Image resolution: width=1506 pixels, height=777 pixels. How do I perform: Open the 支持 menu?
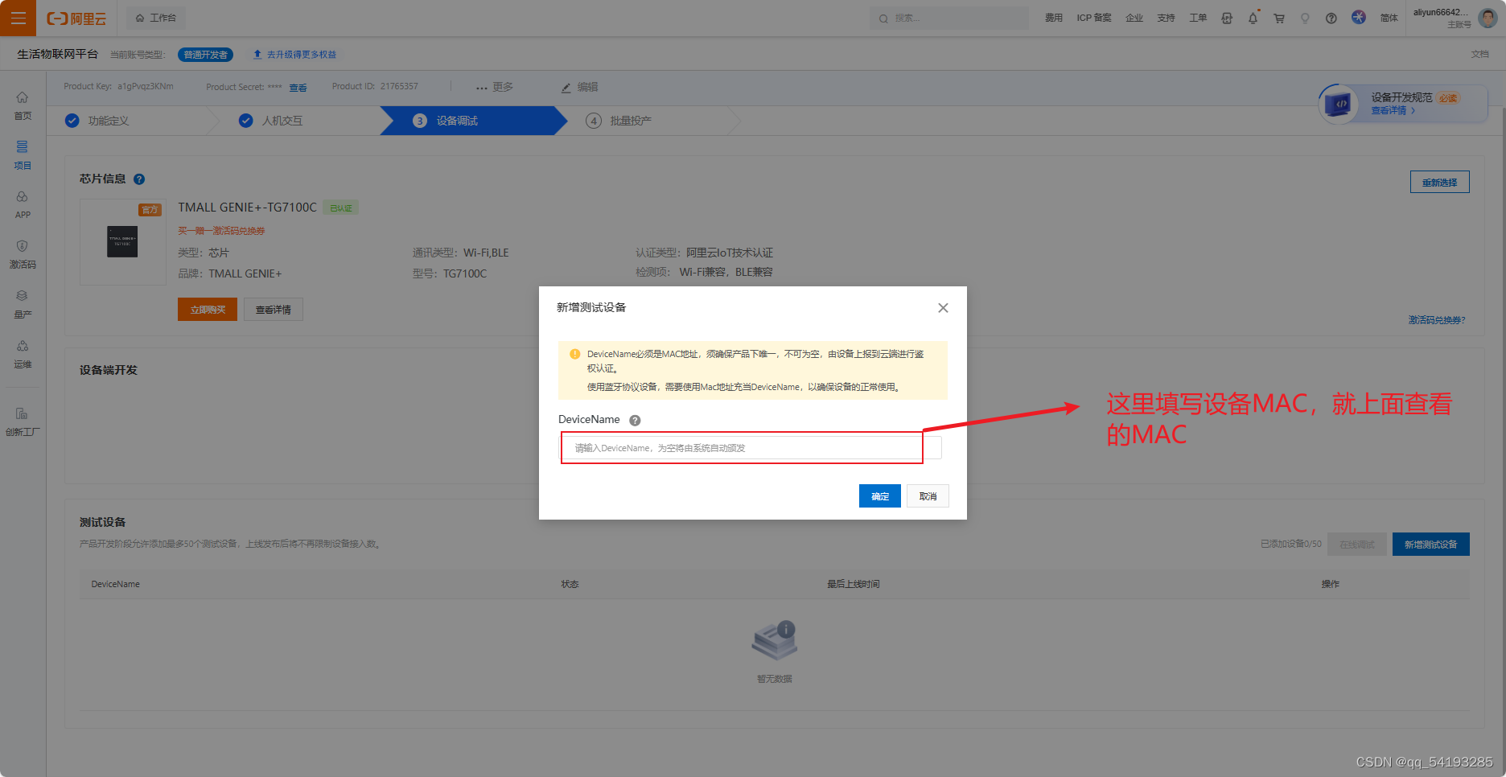click(x=1167, y=18)
